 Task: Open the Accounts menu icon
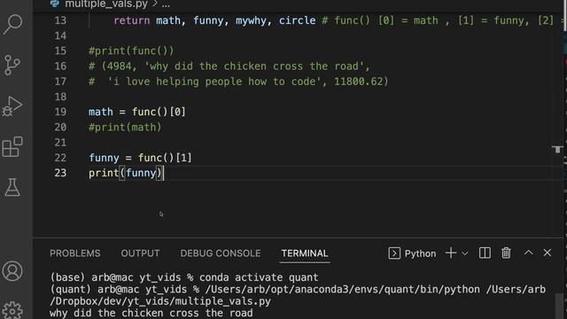click(x=12, y=271)
